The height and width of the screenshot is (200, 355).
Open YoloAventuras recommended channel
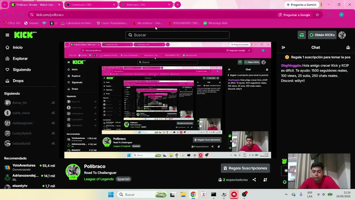[x=30, y=167]
